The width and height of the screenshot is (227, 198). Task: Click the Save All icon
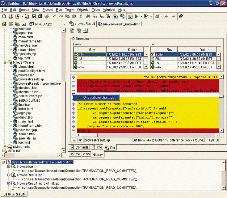coord(40,16)
